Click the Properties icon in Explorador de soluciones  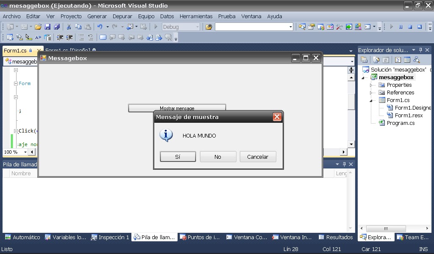pyautogui.click(x=364, y=59)
